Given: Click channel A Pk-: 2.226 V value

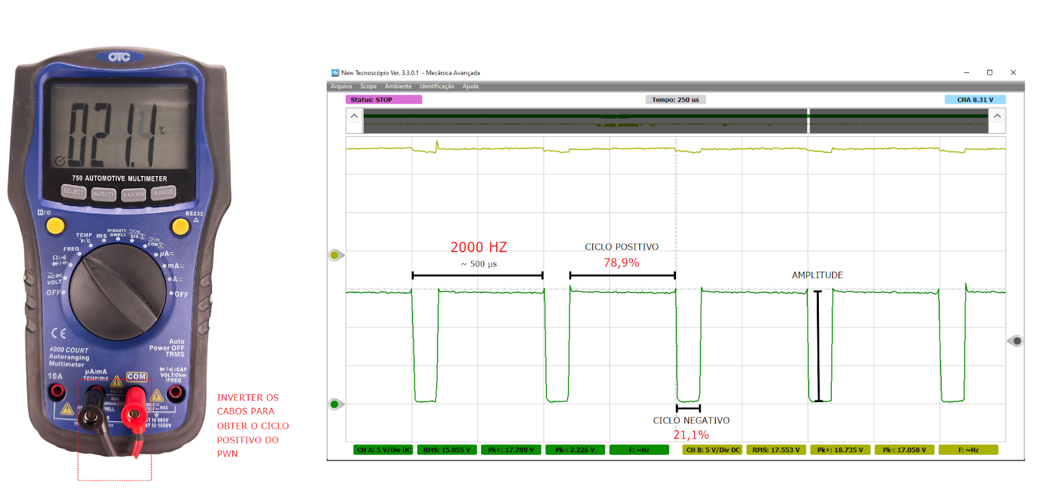Looking at the screenshot, I should pos(575,450).
